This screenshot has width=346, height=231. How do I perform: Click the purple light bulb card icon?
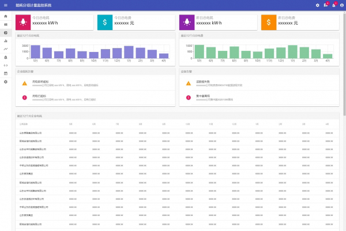(x=187, y=23)
